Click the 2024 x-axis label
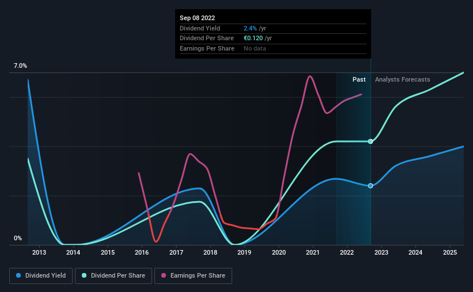 click(415, 252)
